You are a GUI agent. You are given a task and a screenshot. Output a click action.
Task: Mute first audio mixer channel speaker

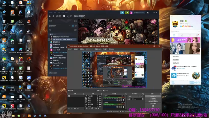pyautogui.click(x=120, y=100)
